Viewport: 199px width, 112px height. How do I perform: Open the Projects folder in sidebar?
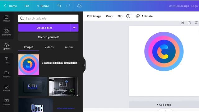point(7,74)
